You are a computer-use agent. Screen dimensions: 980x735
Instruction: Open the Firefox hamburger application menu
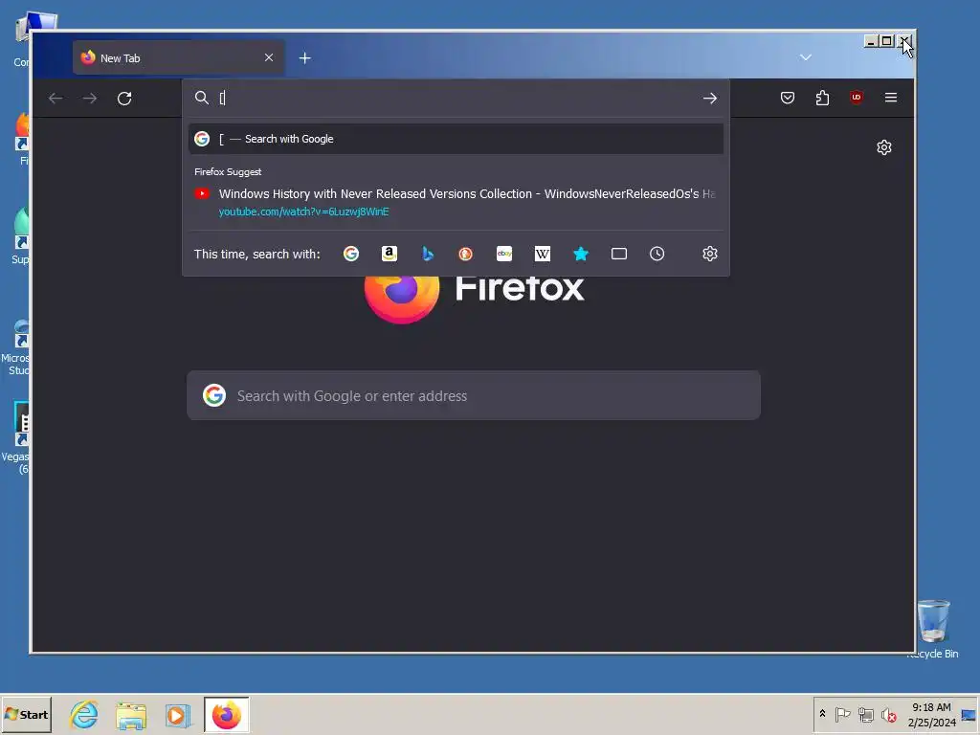point(891,98)
